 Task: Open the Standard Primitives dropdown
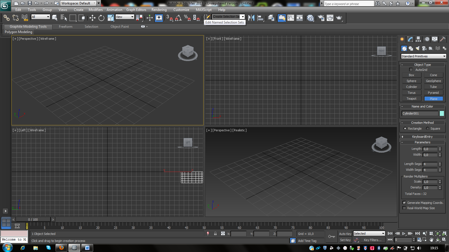point(423,56)
